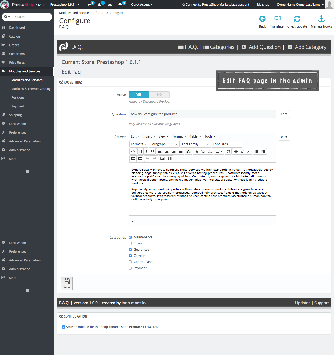Insert an image into the answer

click(162, 159)
